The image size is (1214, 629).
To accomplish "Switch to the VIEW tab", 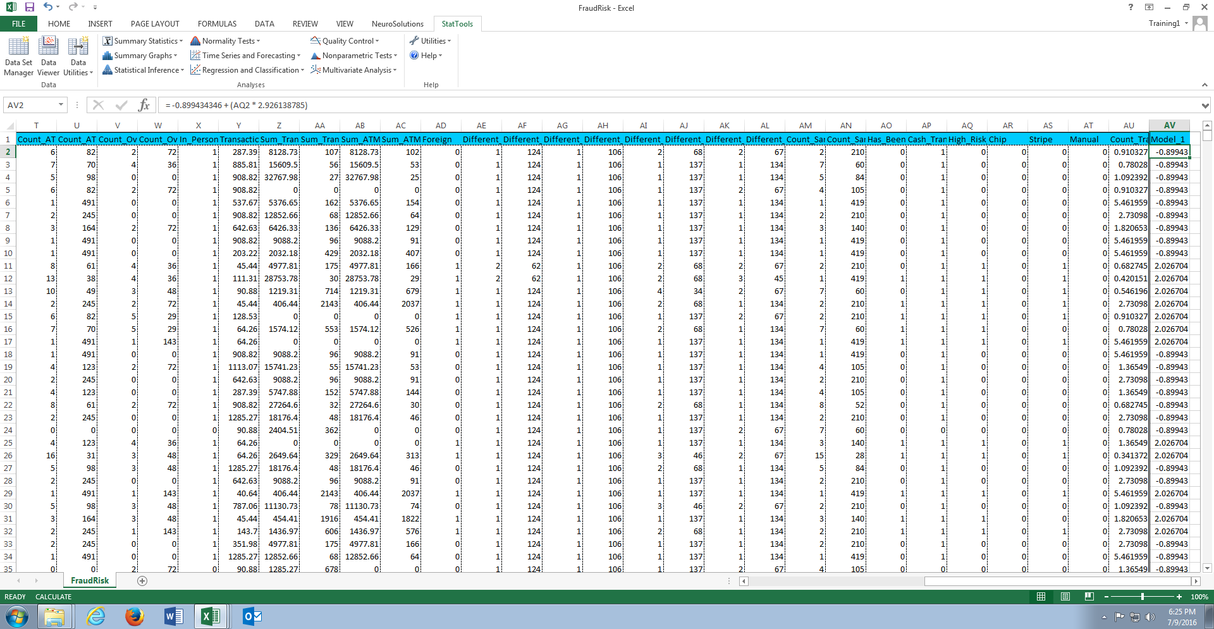I will [345, 24].
